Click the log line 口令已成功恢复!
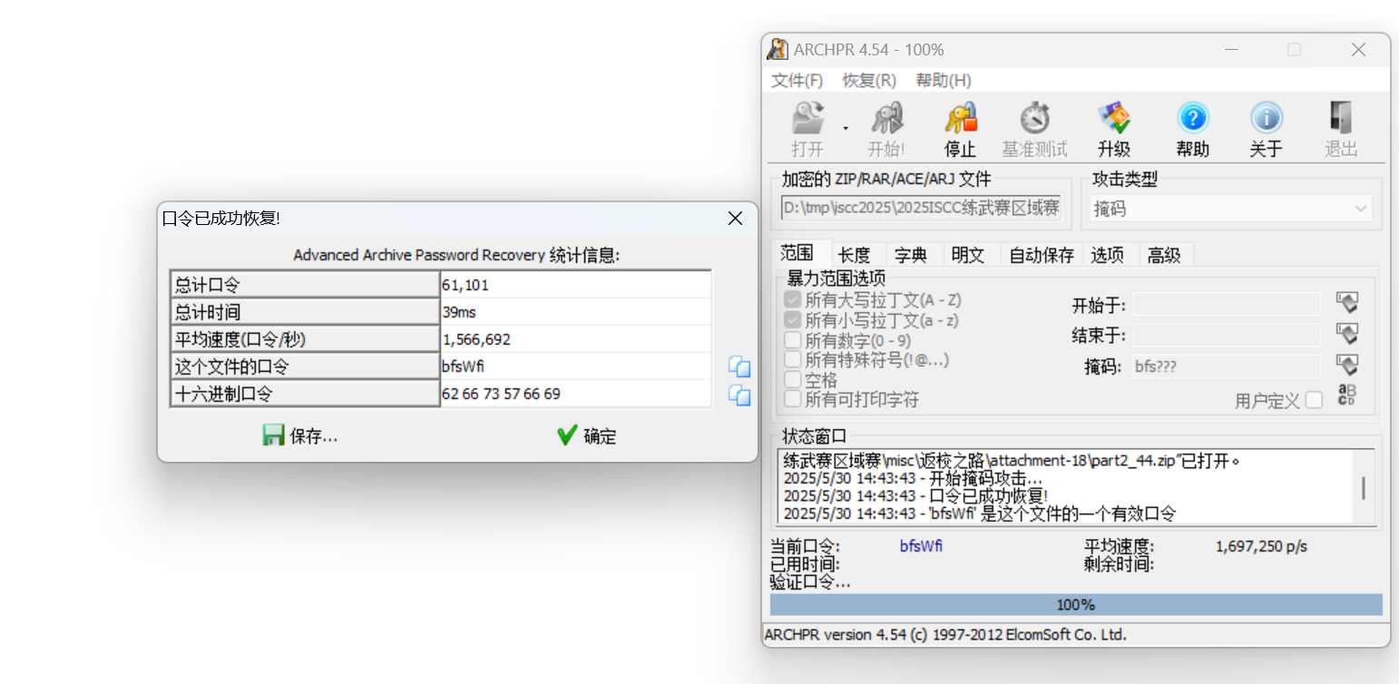 pos(915,496)
